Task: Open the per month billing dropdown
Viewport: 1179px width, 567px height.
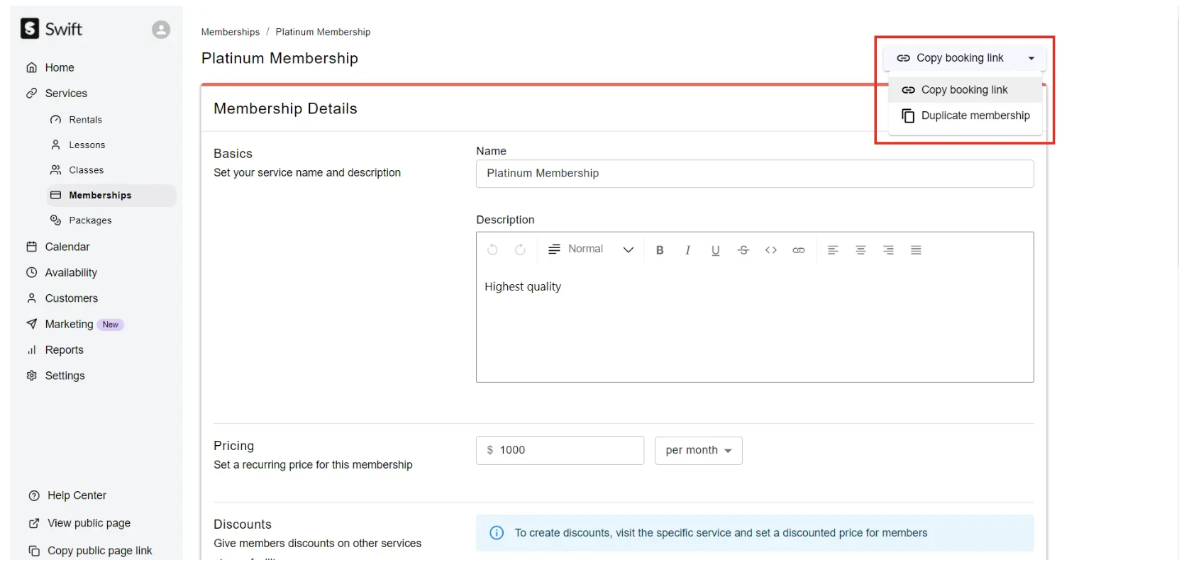Action: click(698, 451)
